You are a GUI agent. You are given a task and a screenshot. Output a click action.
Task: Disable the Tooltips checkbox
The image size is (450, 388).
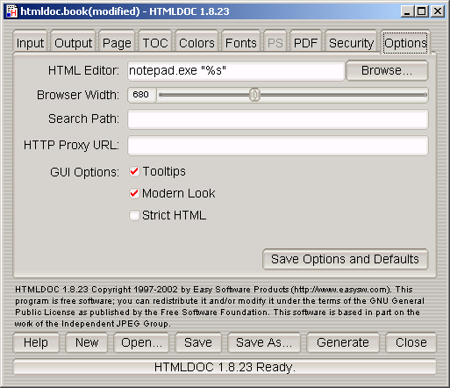pos(134,171)
